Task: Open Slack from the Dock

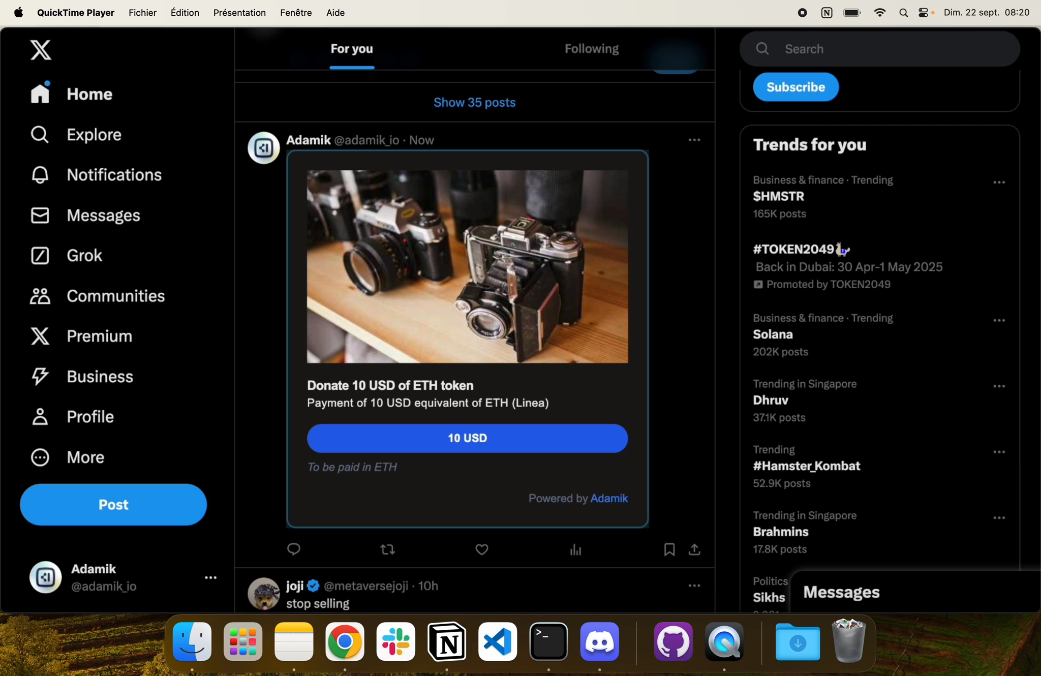Action: pos(395,641)
